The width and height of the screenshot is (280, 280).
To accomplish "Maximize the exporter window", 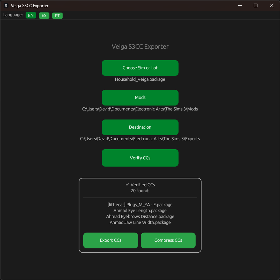I will (x=256, y=5).
